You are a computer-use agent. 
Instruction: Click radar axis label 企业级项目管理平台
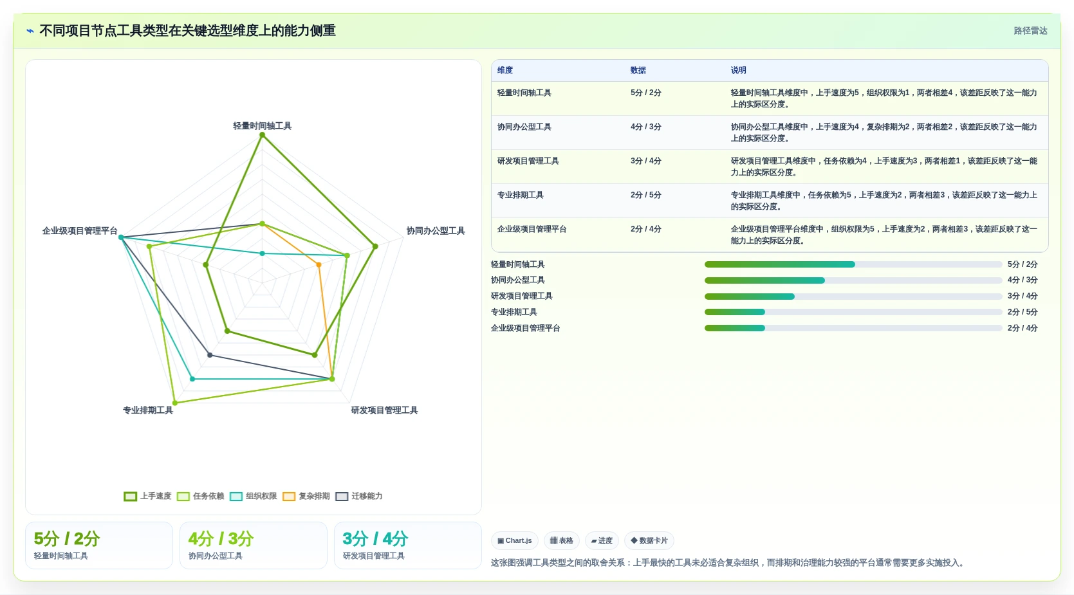point(80,231)
